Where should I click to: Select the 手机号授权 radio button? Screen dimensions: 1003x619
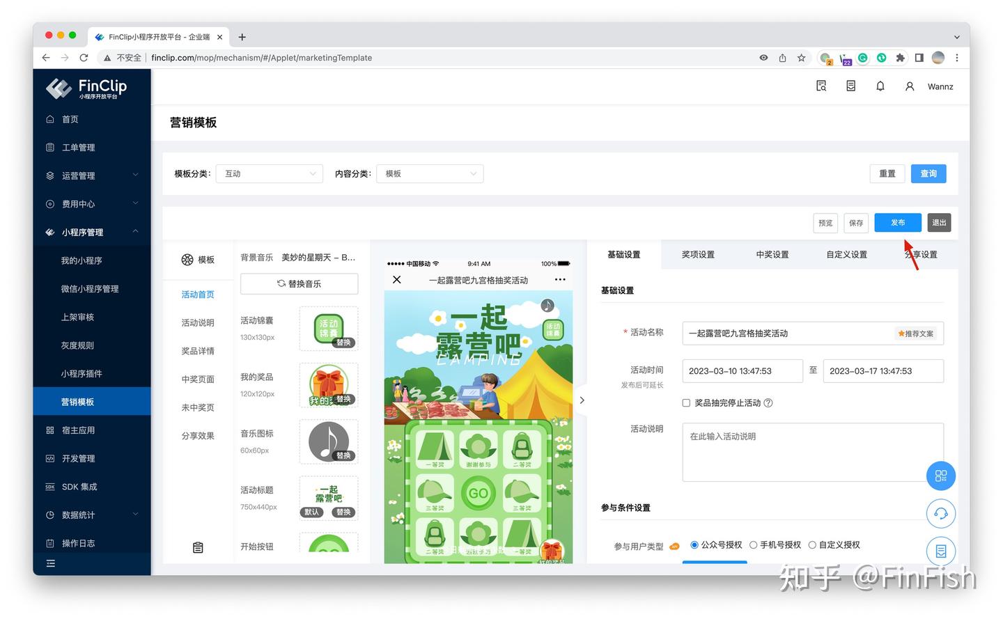click(x=753, y=545)
